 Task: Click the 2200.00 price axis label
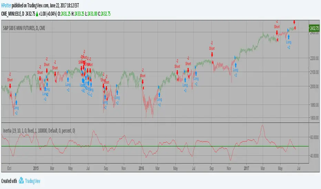point(314,58)
